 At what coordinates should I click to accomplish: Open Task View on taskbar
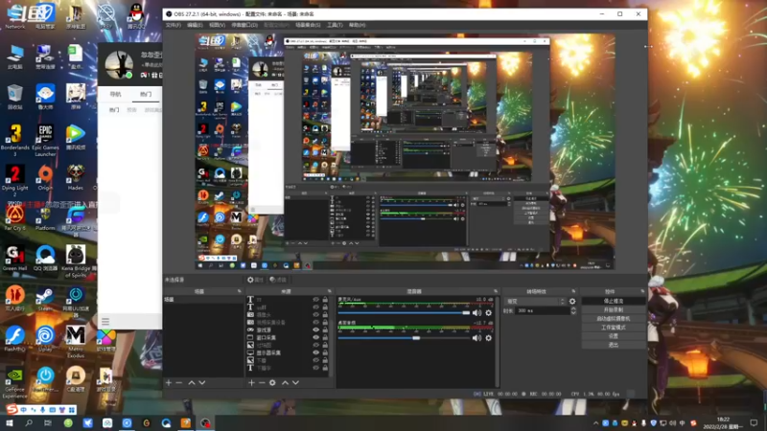click(x=48, y=422)
